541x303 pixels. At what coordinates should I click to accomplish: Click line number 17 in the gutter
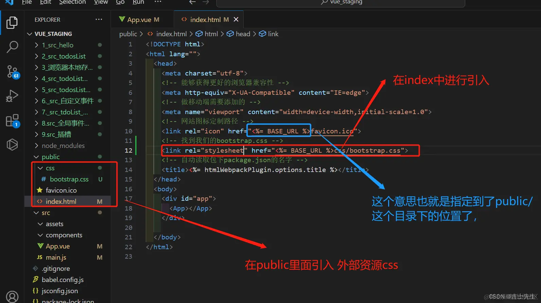tap(128, 199)
